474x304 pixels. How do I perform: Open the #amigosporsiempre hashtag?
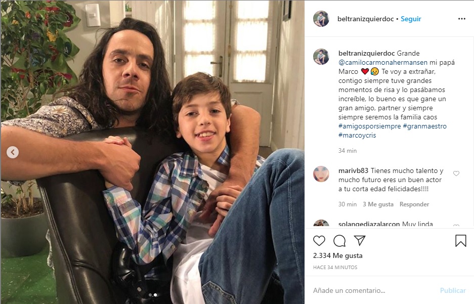[369, 126]
